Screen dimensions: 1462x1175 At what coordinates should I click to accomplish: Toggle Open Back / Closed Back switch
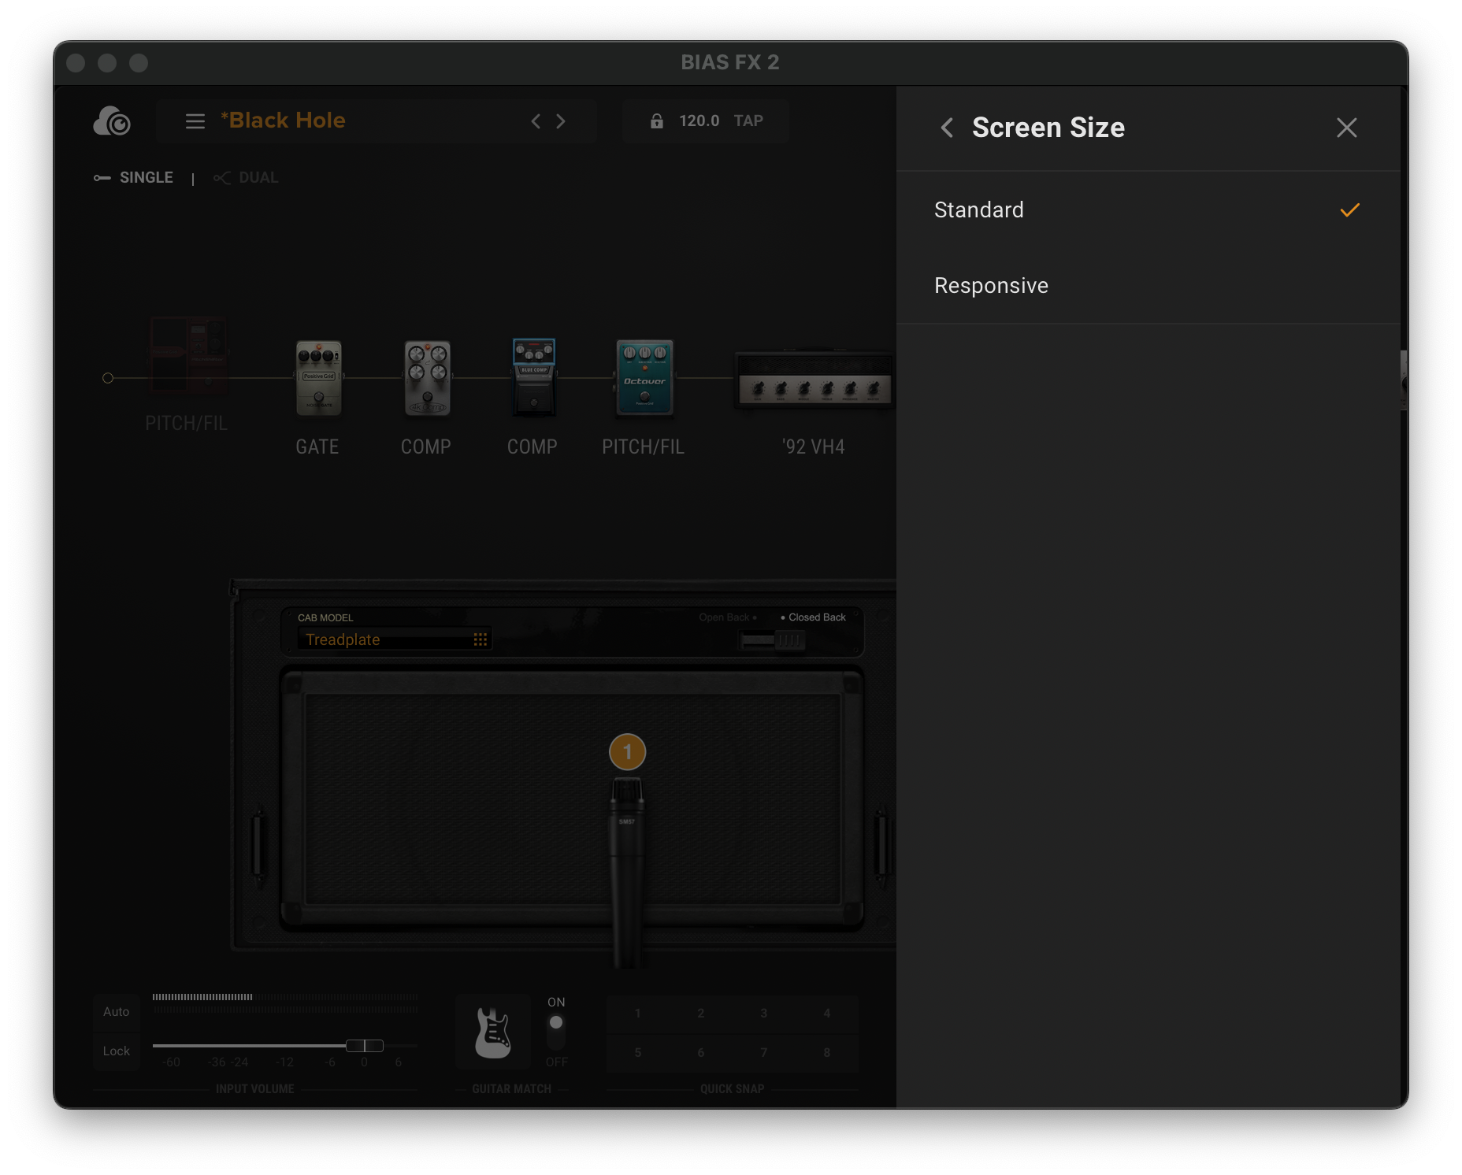coord(773,640)
